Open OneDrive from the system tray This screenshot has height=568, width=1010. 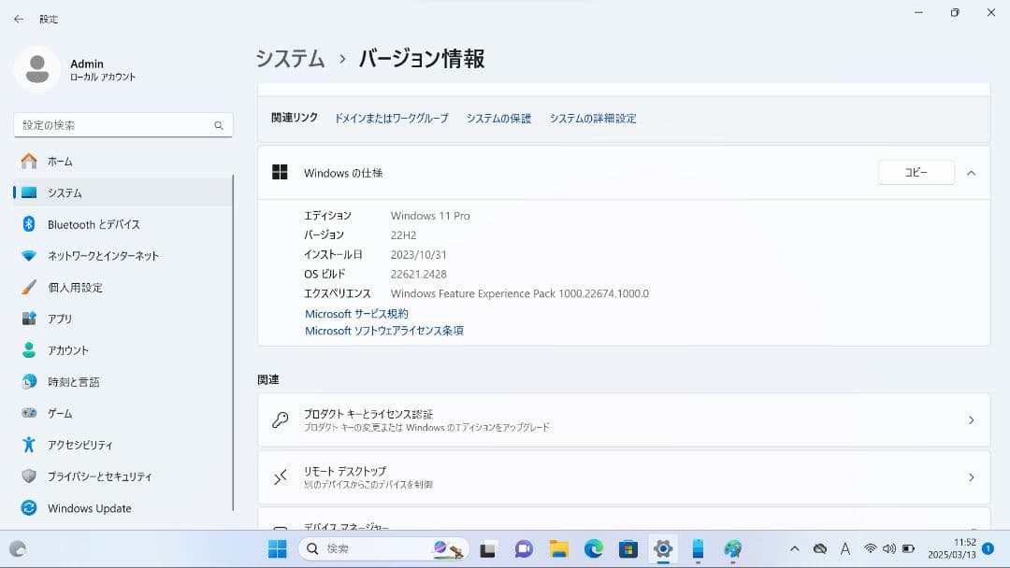[819, 549]
